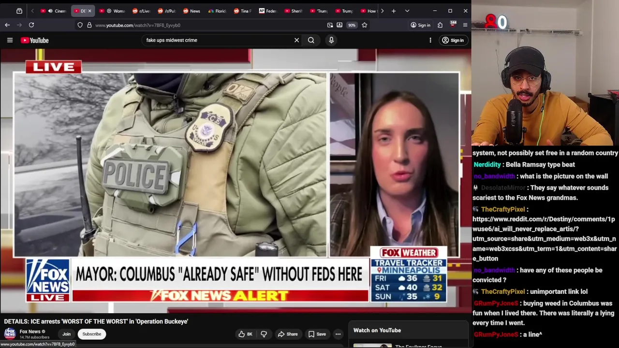Click DesolateMirror username in chat
The width and height of the screenshot is (619, 348).
[x=503, y=188]
